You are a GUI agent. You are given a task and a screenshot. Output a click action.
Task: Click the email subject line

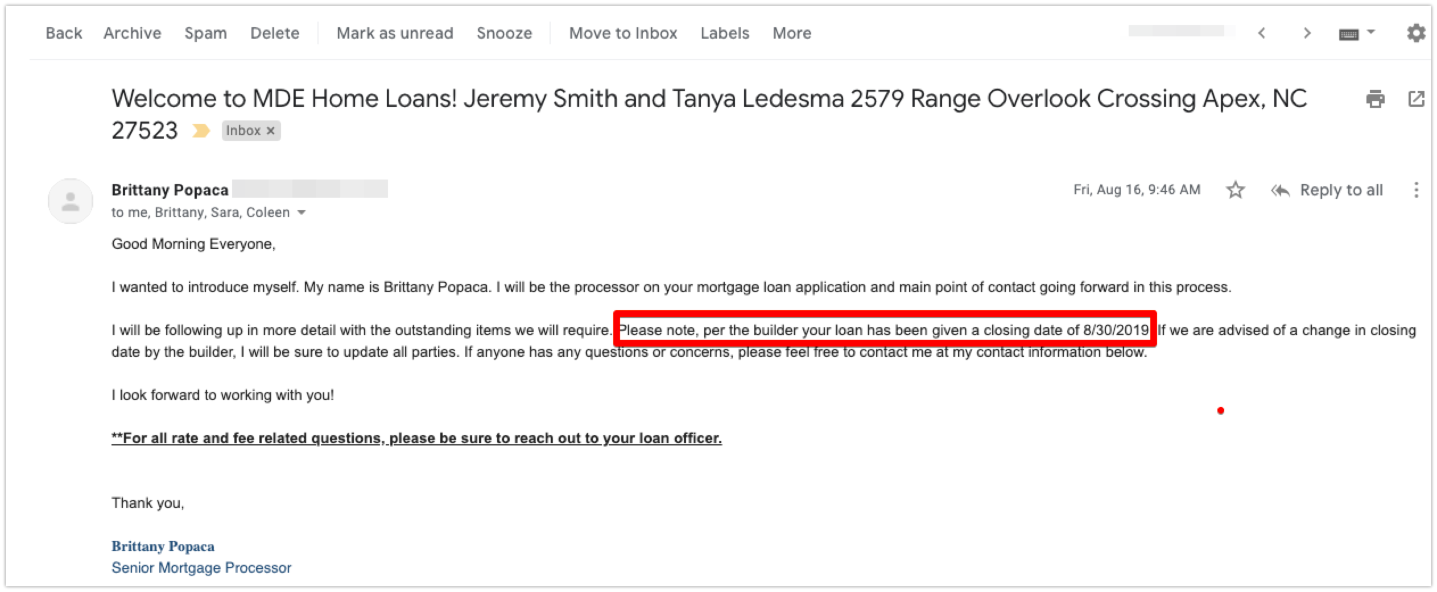click(709, 114)
